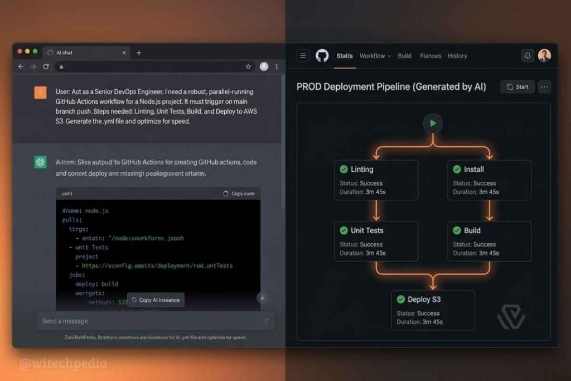The width and height of the screenshot is (571, 381).
Task: Click the GitHub logo icon
Action: point(322,55)
